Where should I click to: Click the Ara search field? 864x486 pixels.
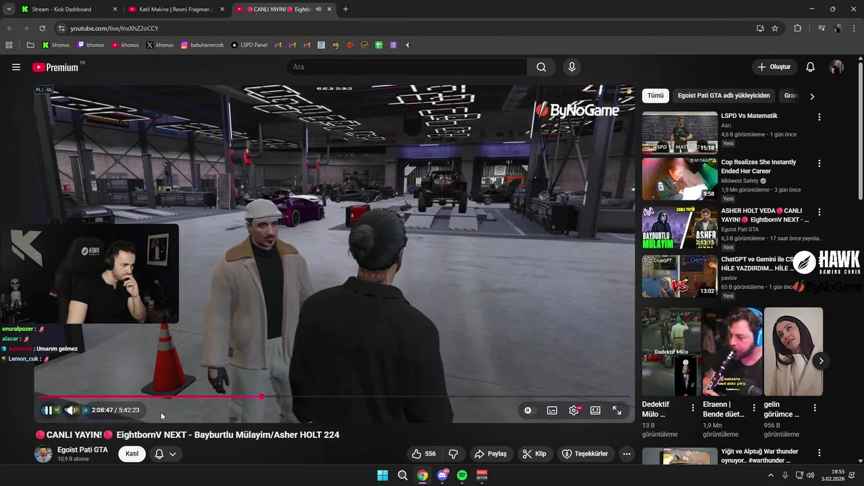406,67
